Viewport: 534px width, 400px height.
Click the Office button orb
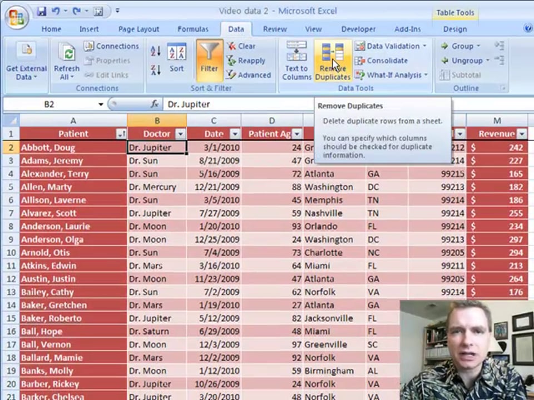point(16,17)
